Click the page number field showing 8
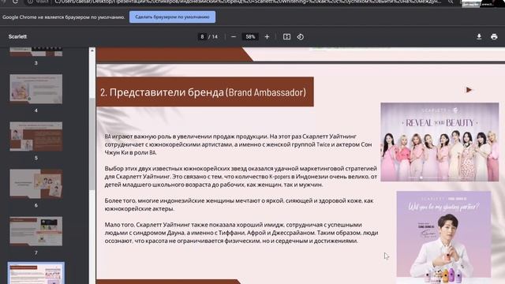 tap(202, 37)
